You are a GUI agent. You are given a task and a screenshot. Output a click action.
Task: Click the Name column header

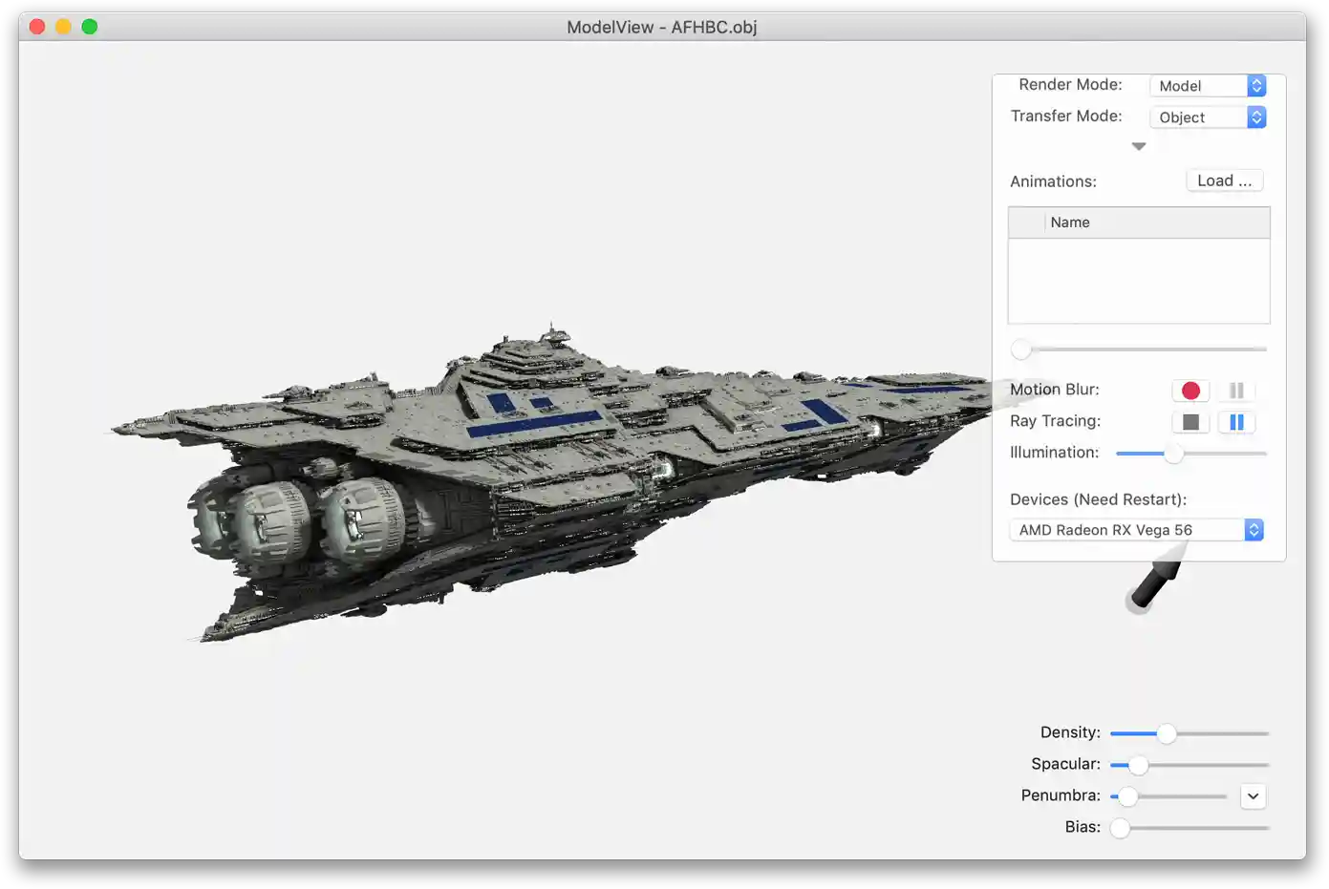[1070, 222]
